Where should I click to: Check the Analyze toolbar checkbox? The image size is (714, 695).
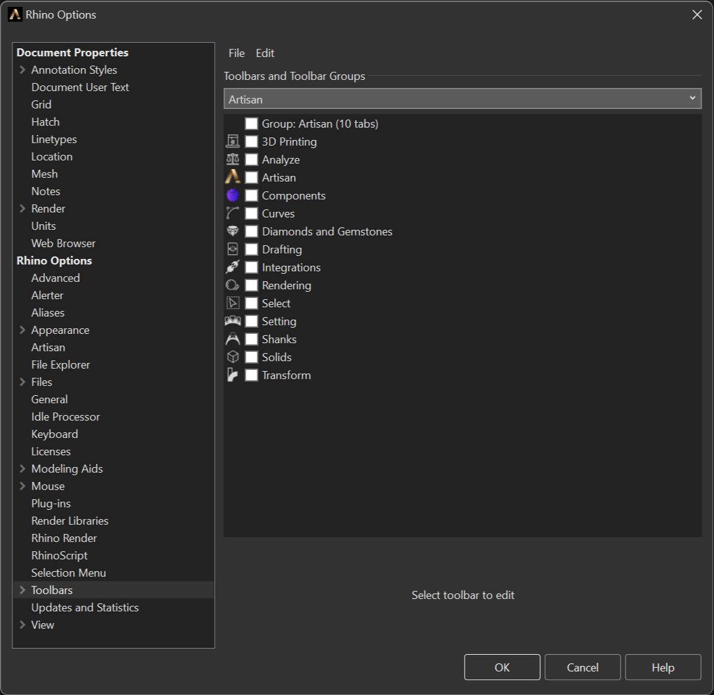[251, 160]
